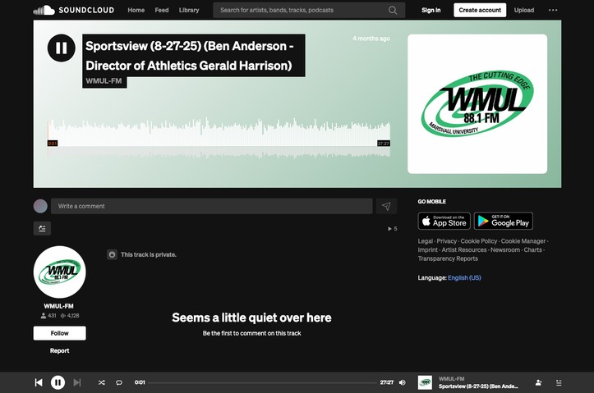Open the Artist Resources link
The width and height of the screenshot is (594, 393).
[464, 249]
